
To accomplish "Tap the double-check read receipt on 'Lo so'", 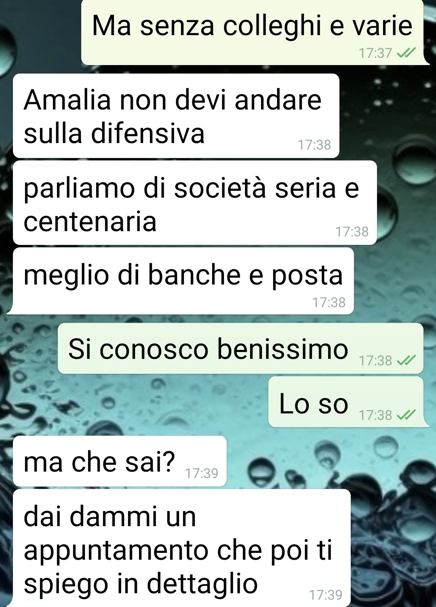I will click(406, 415).
